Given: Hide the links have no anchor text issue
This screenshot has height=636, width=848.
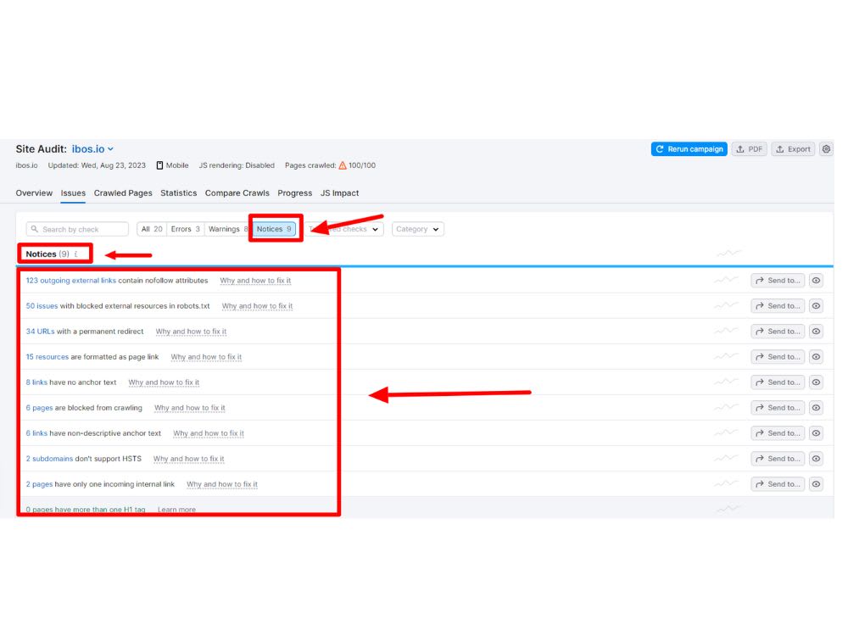Looking at the screenshot, I should [x=816, y=382].
